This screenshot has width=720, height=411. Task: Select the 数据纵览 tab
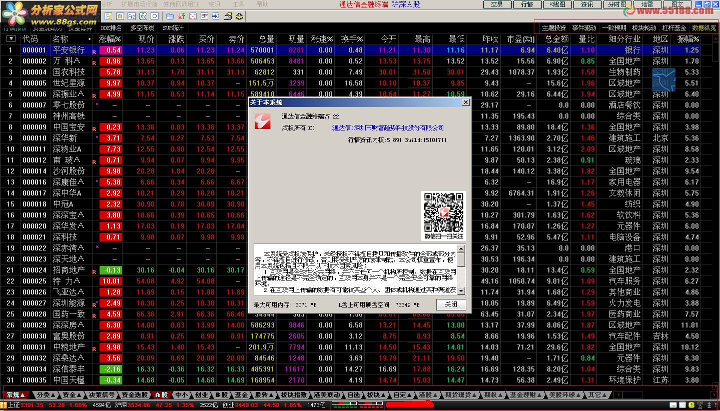pos(704,28)
